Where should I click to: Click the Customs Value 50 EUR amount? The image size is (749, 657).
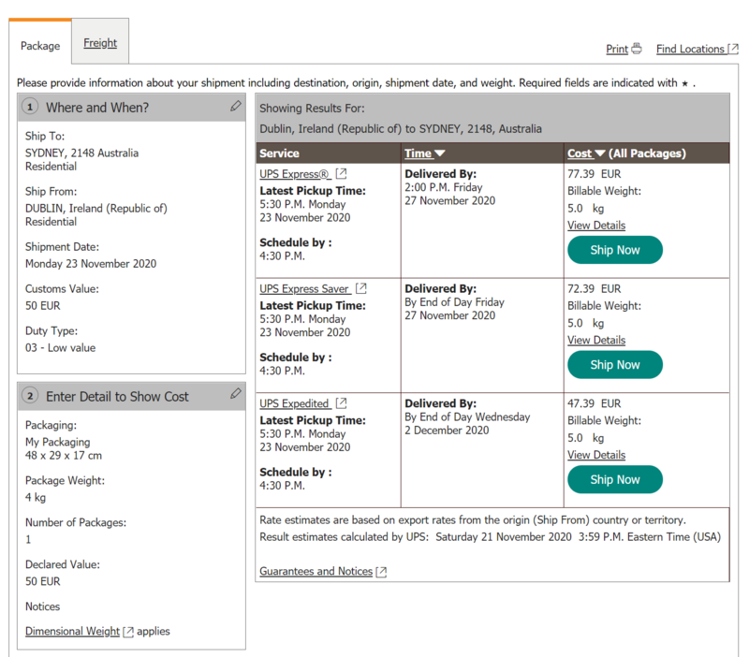click(42, 306)
